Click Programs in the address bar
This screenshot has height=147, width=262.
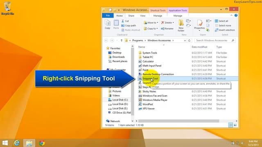click(x=138, y=40)
